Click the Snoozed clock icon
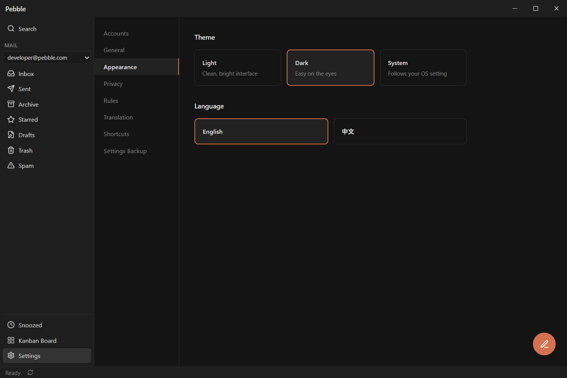Screen dimensions: 567x378 (x=11, y=325)
